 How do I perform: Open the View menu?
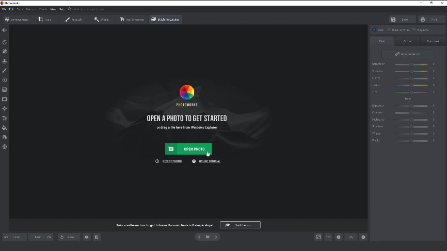[53, 9]
